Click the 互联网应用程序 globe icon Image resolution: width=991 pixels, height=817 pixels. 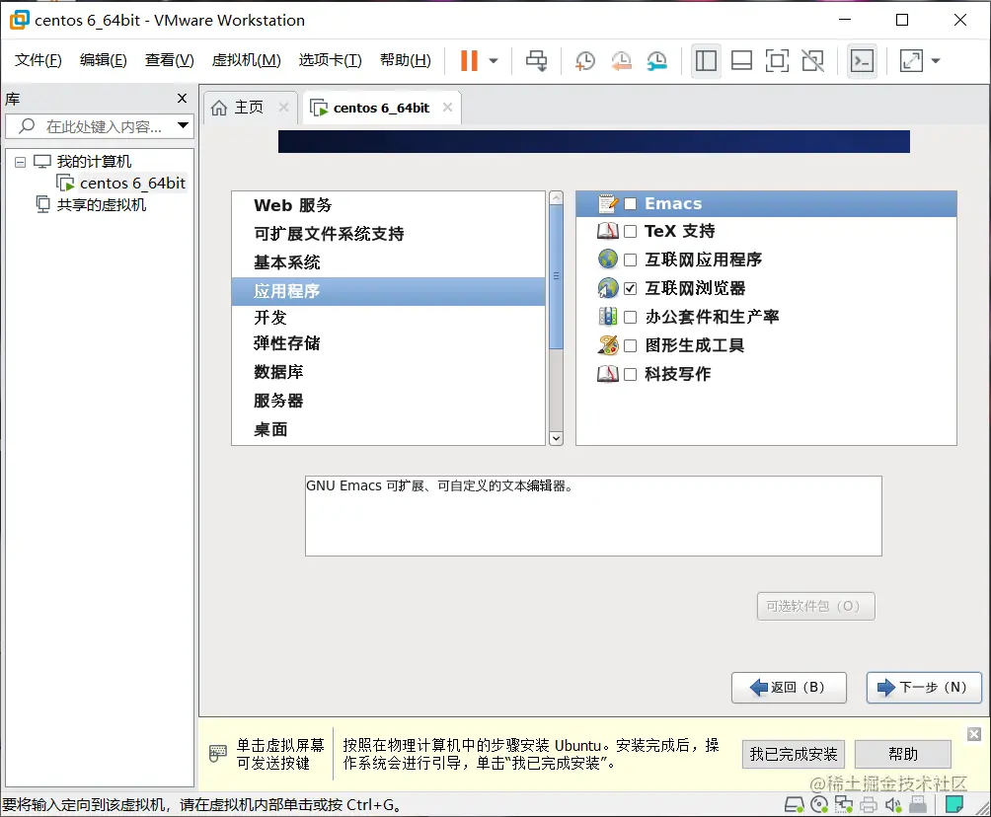608,260
